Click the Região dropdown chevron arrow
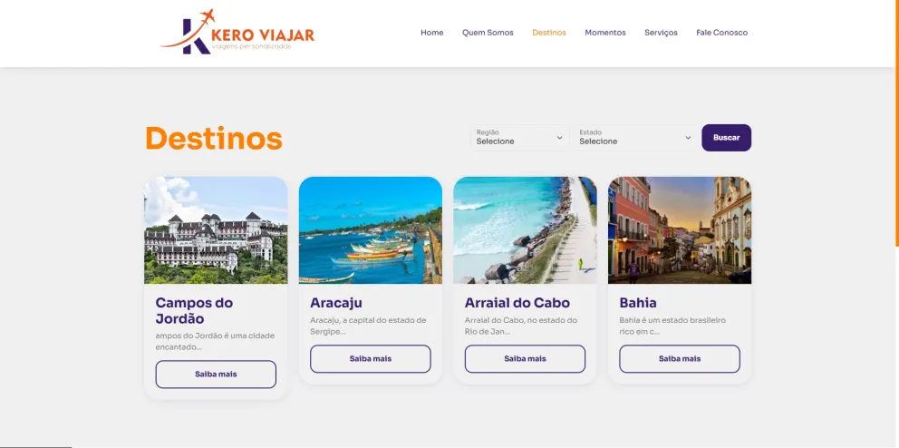The width and height of the screenshot is (899, 448). 559,138
